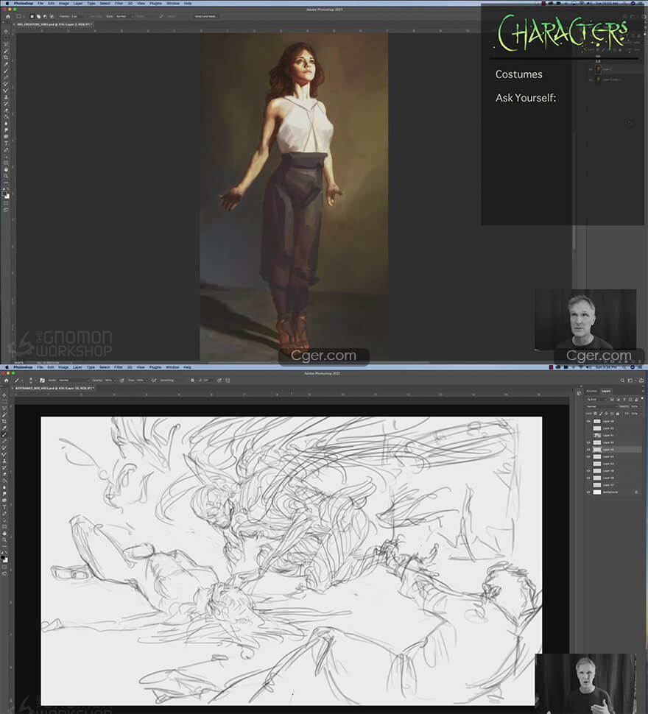Filter layers by shape layer icon

tap(630, 400)
